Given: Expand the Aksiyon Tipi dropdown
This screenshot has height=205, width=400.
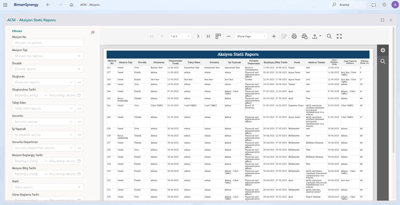Looking at the screenshot, I should [48, 56].
